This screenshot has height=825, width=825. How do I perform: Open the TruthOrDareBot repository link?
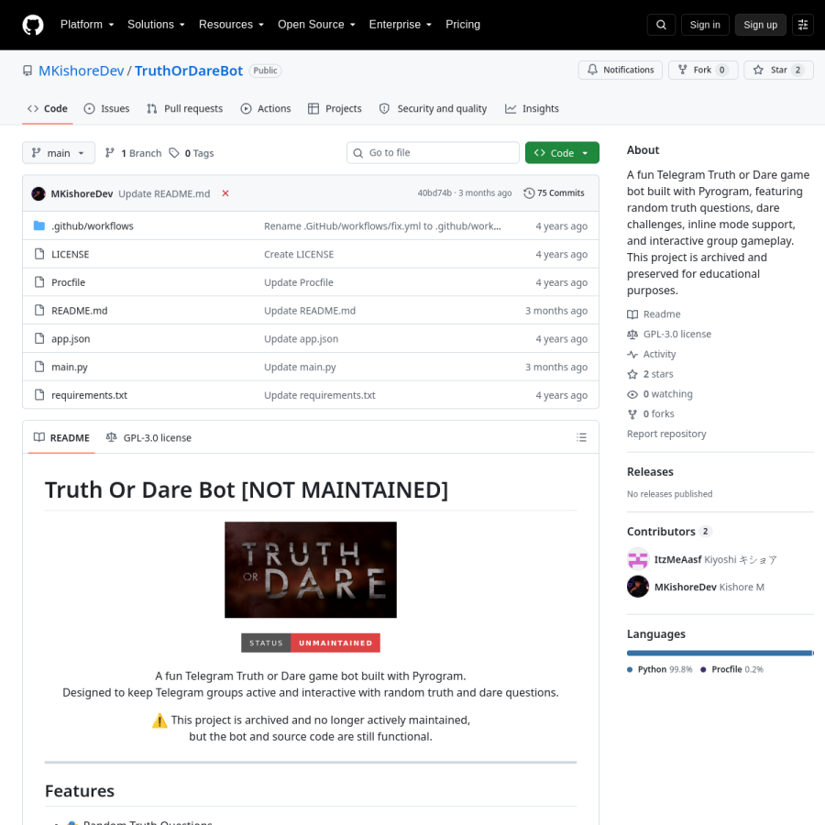pos(188,71)
